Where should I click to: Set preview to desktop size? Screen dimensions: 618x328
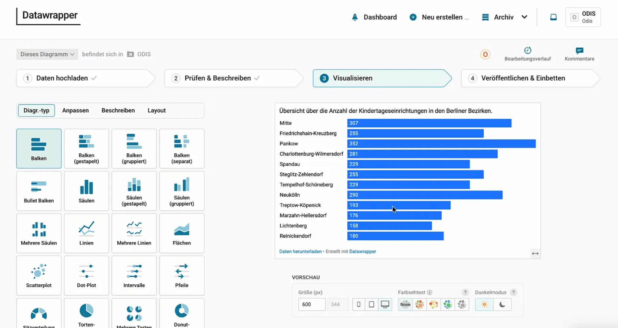click(x=385, y=304)
